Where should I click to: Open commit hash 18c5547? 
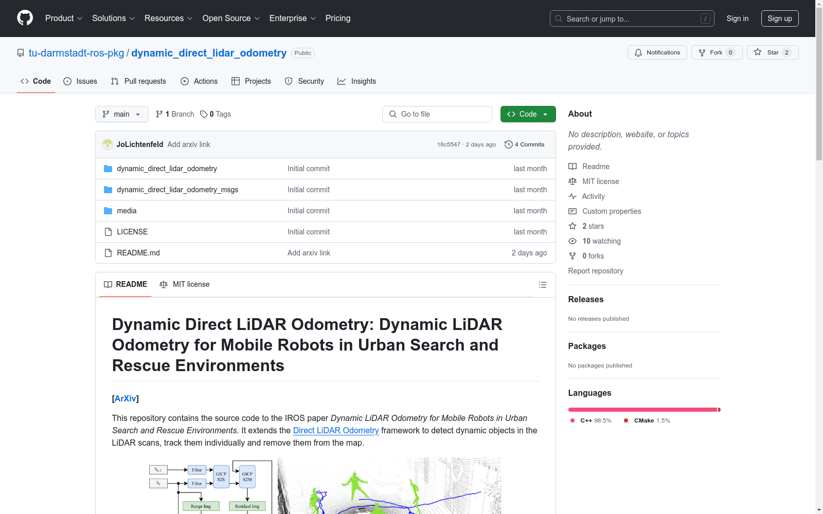click(x=449, y=144)
